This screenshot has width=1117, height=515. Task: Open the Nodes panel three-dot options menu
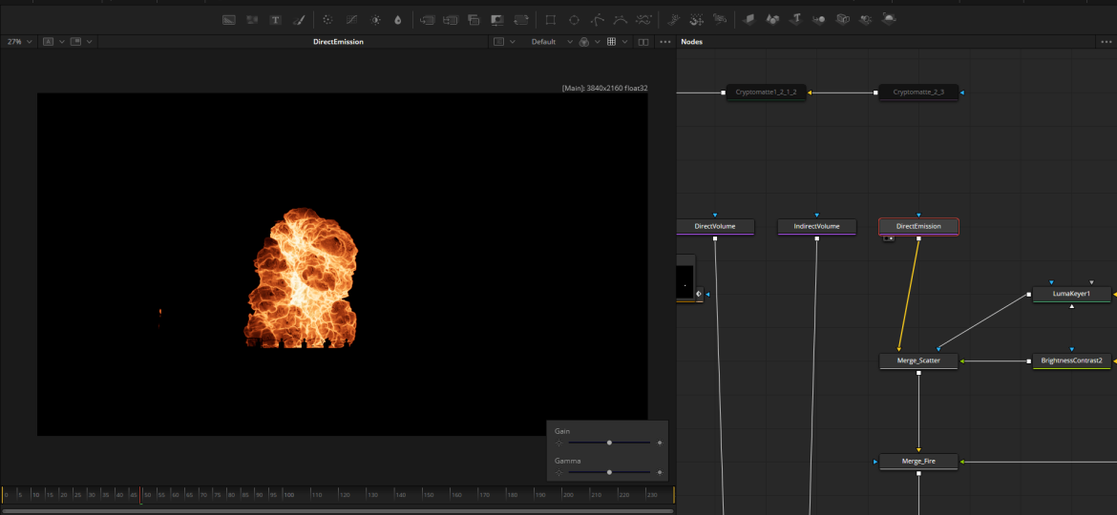click(x=1106, y=42)
